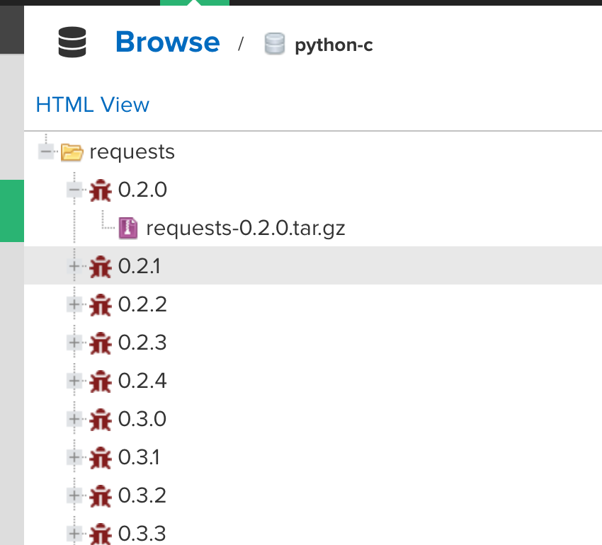
Task: Select version 0.3.3 in the tree
Action: click(142, 534)
